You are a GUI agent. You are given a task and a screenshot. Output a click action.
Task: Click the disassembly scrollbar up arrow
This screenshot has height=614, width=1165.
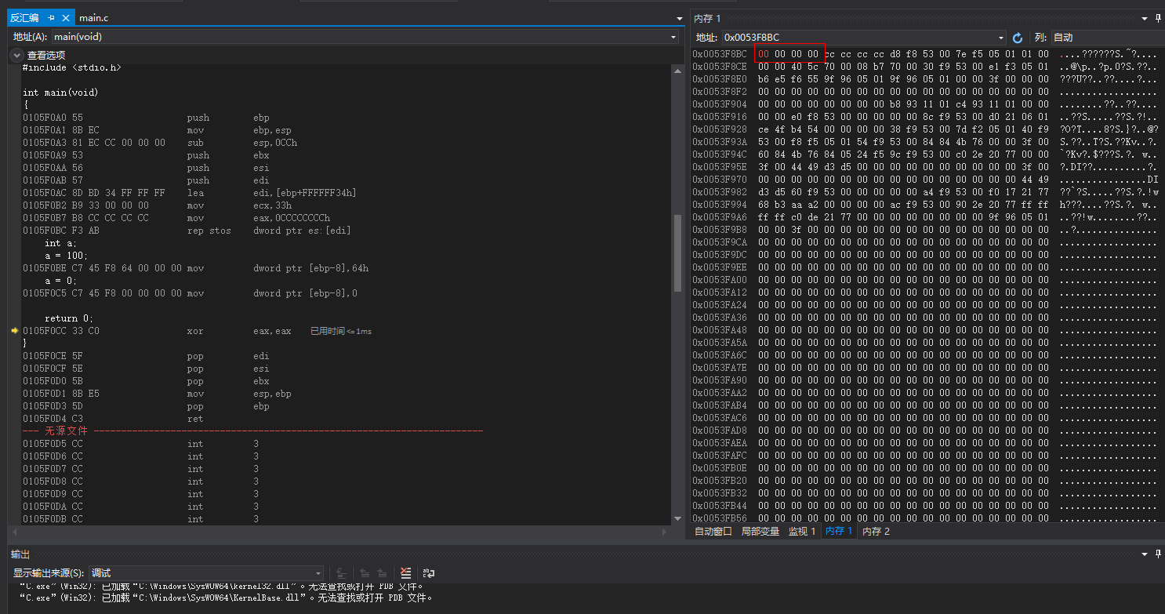click(x=678, y=71)
